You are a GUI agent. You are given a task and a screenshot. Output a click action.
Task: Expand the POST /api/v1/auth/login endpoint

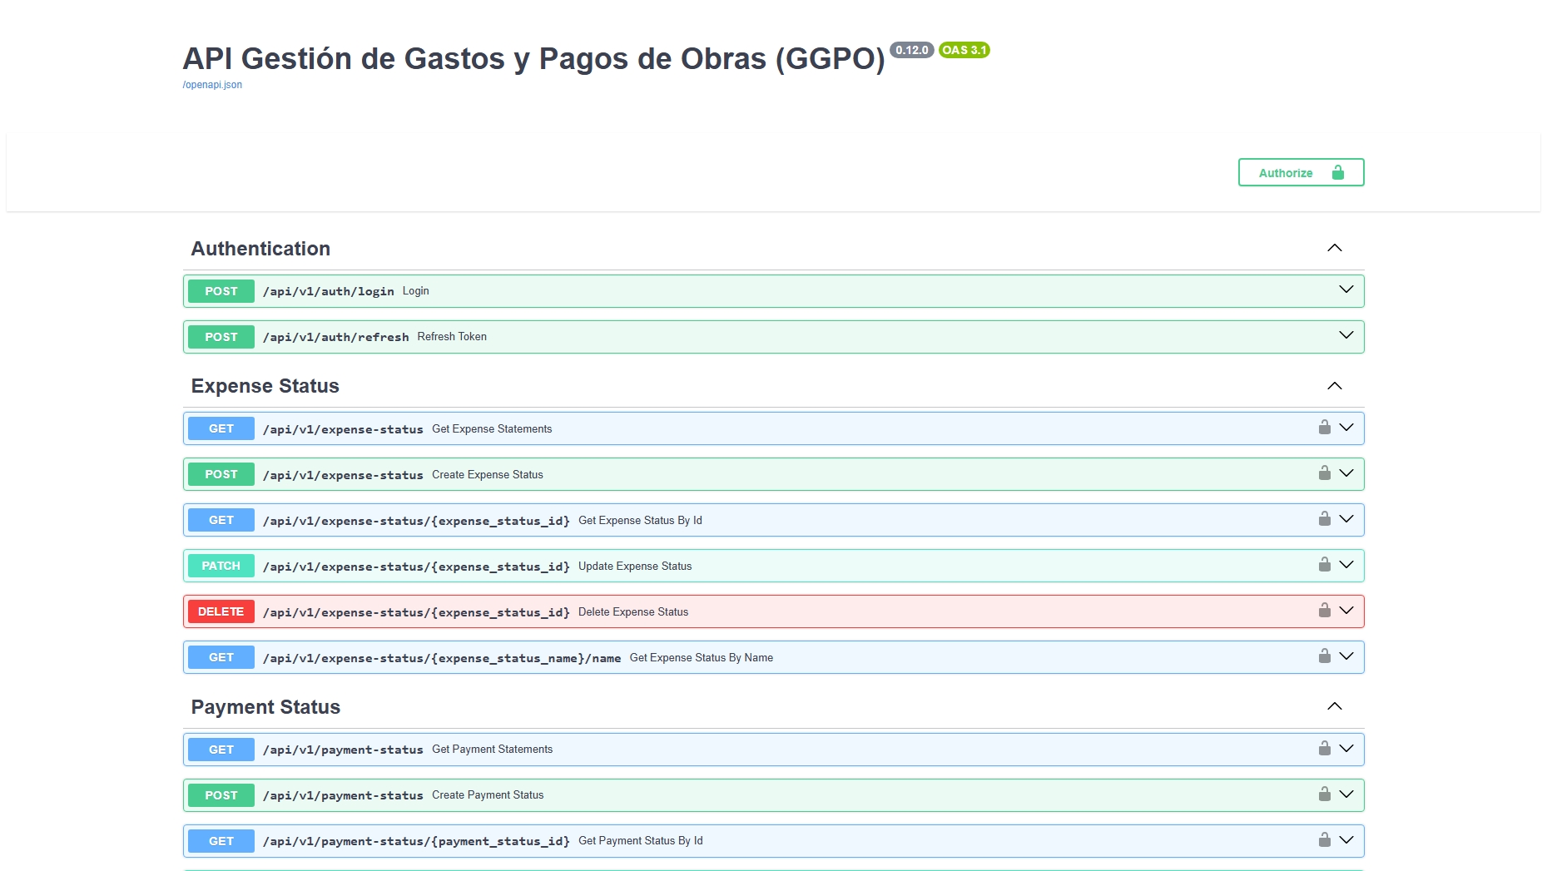pos(1346,290)
